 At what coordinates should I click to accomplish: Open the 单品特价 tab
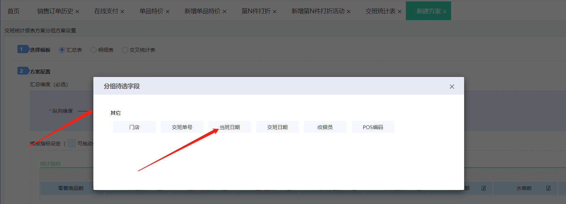tap(151, 11)
